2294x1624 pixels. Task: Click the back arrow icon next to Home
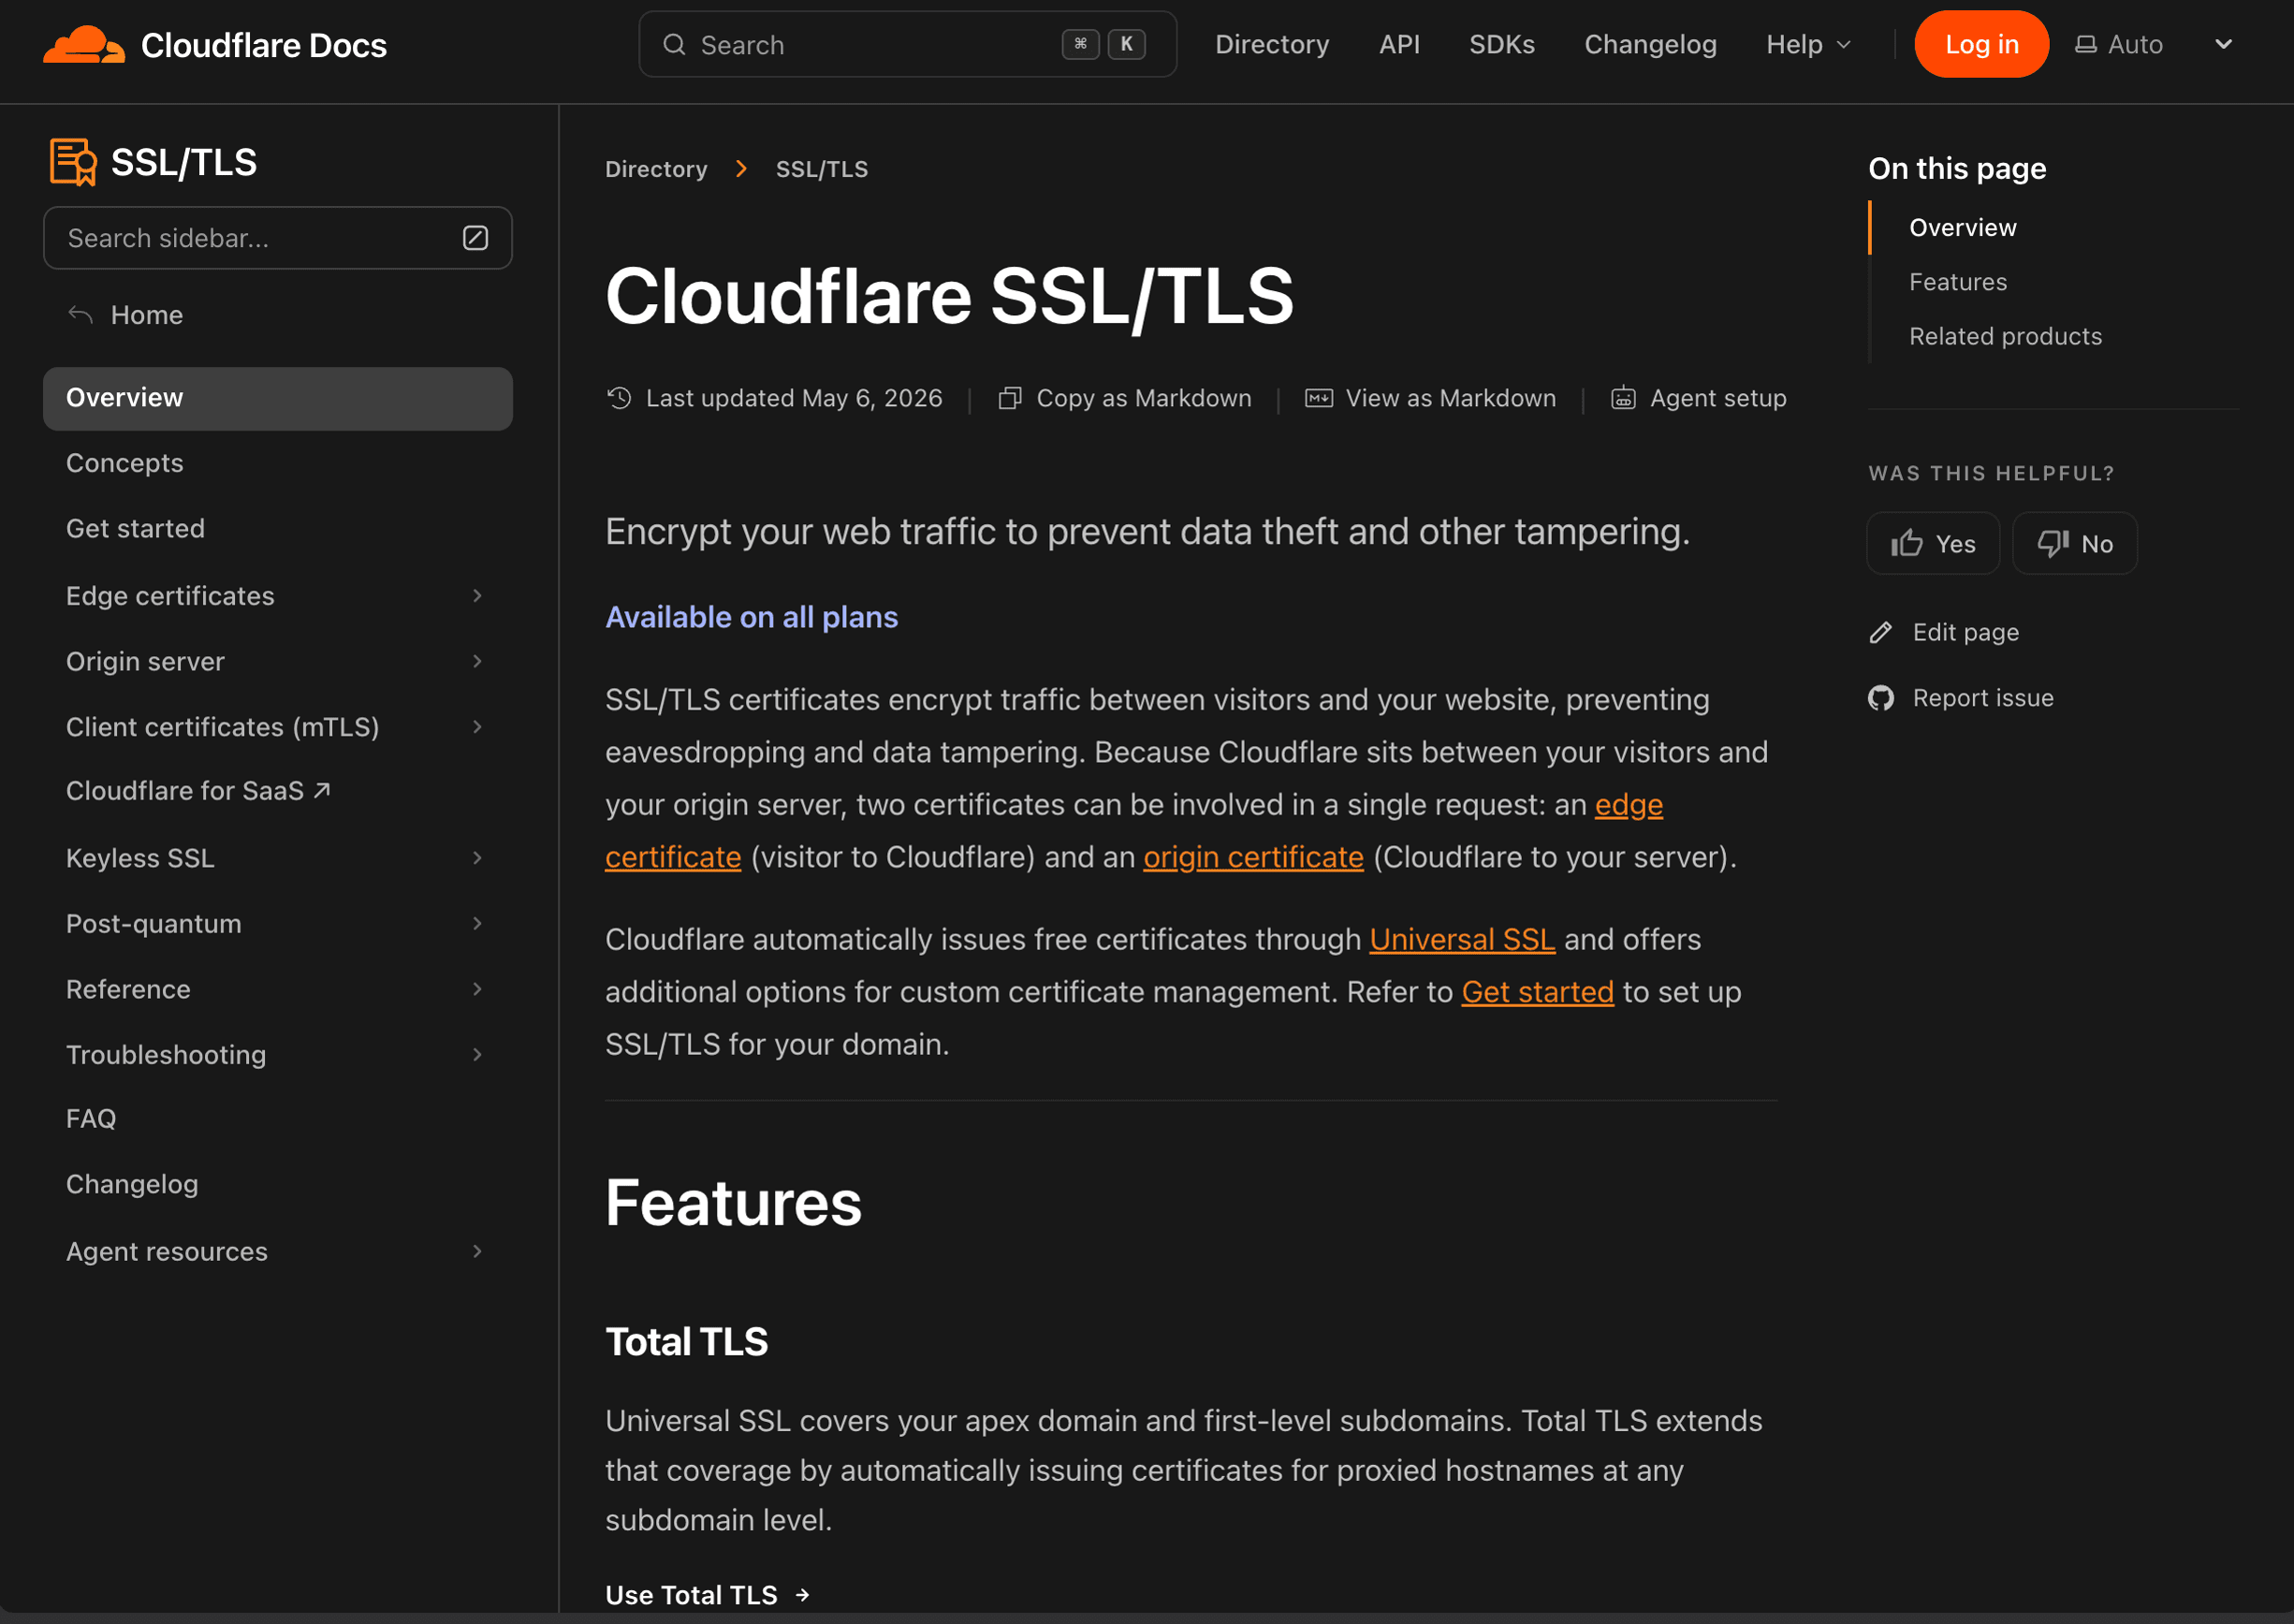pyautogui.click(x=80, y=315)
